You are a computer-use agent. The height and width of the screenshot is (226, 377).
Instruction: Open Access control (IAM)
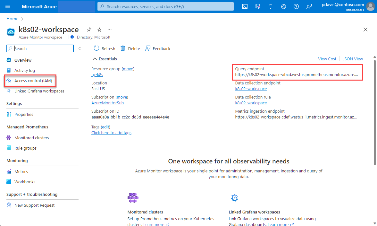pos(33,81)
